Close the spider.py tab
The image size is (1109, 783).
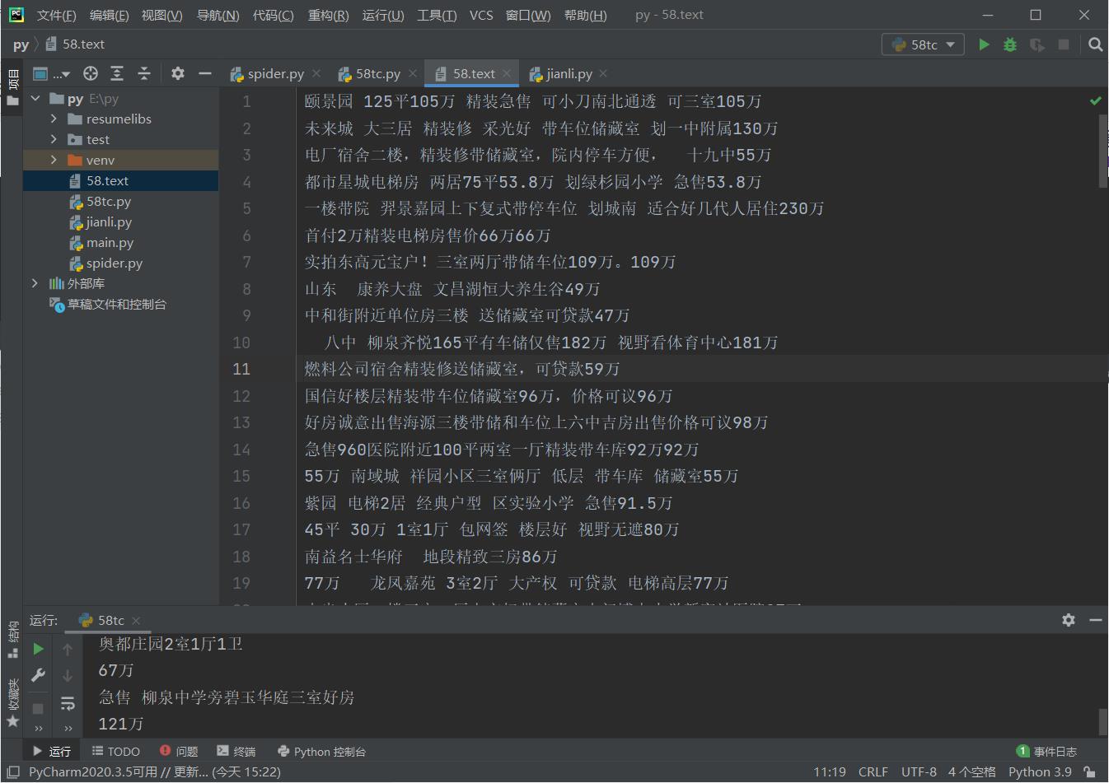[x=316, y=73]
